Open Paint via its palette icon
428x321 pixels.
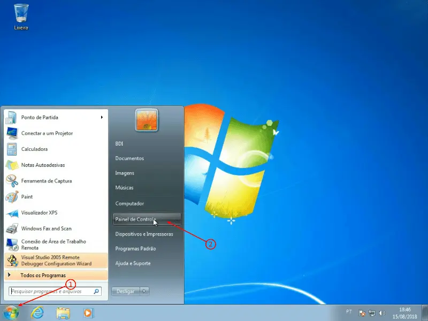[12, 197]
